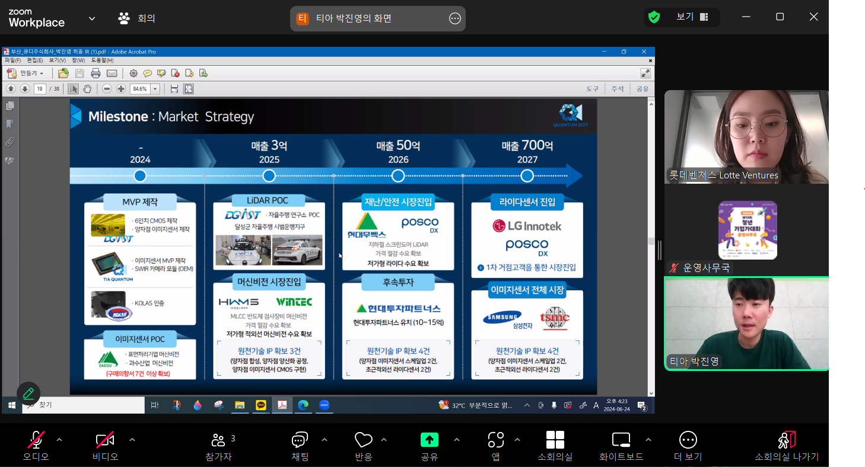
Task: Unmute audio with the 오디오 button
Action: tap(36, 446)
